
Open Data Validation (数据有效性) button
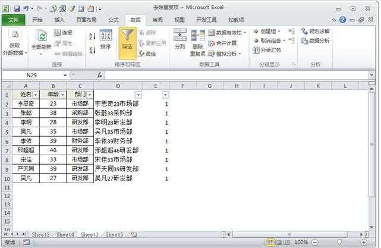click(227, 33)
